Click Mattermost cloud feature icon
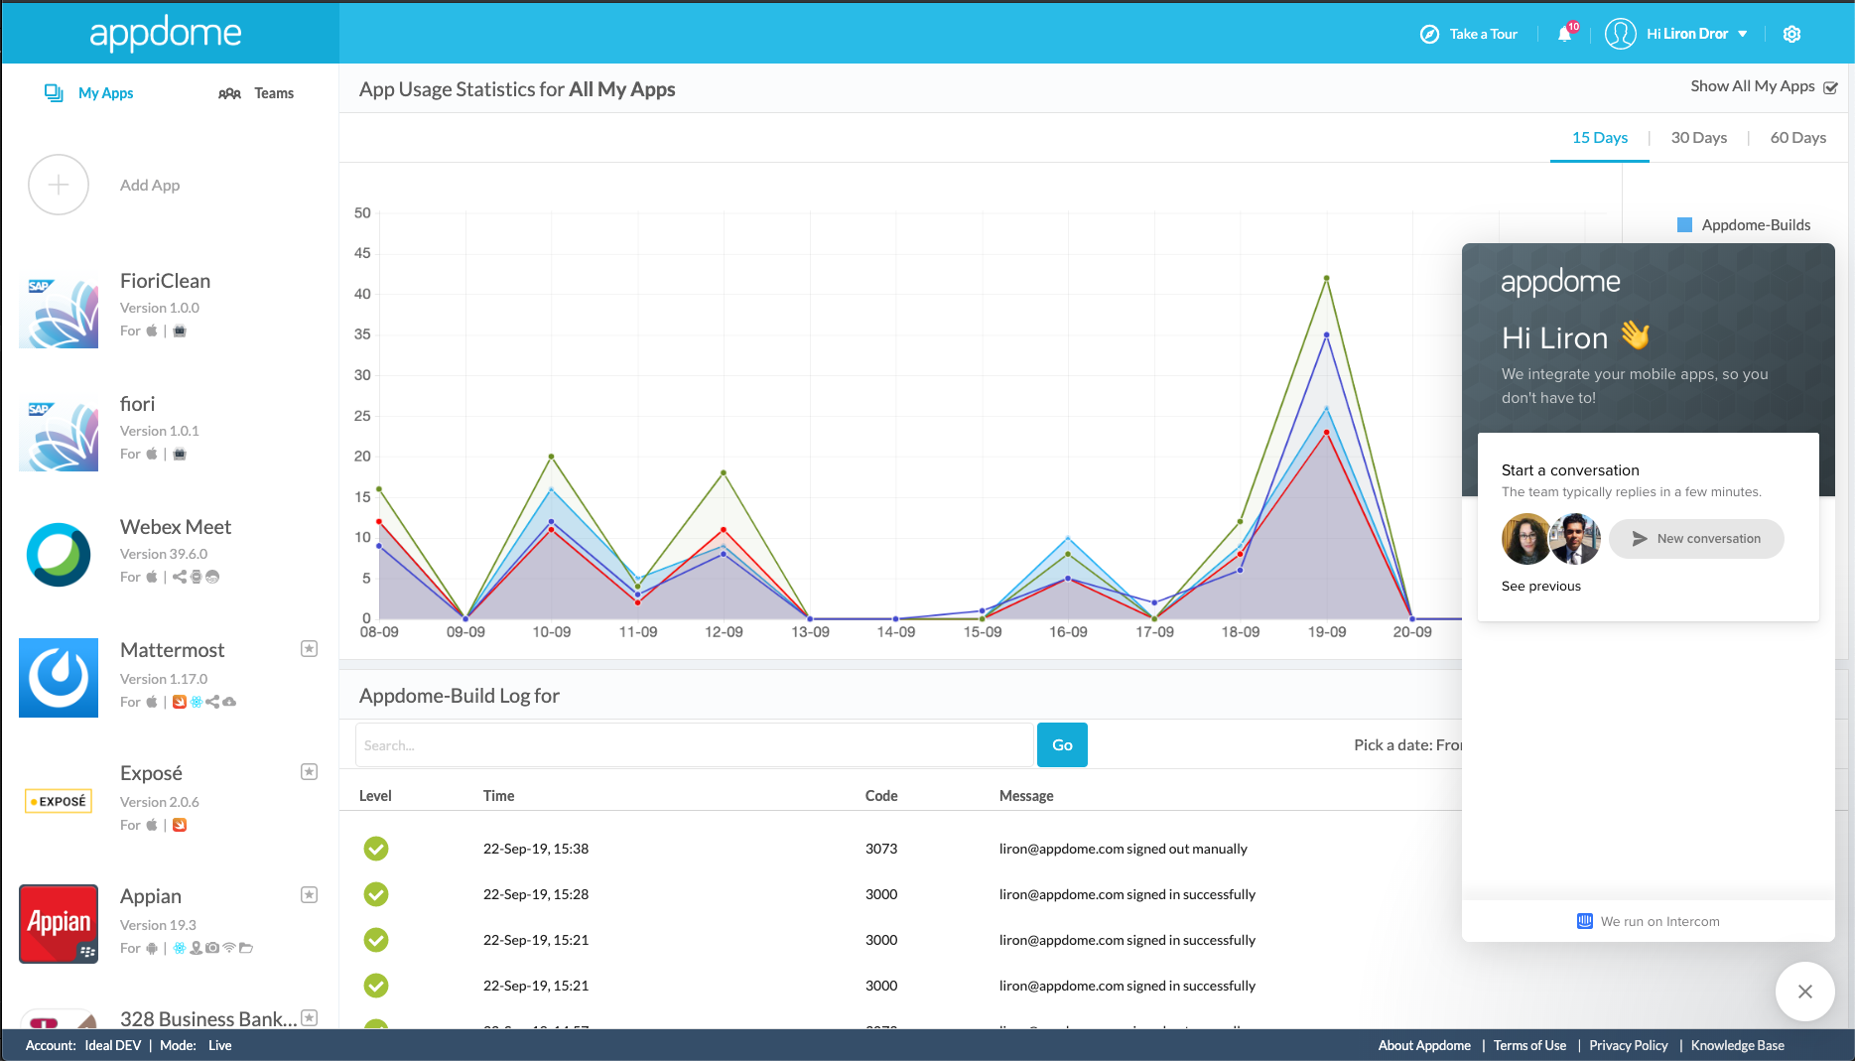1855x1061 pixels. [x=229, y=702]
